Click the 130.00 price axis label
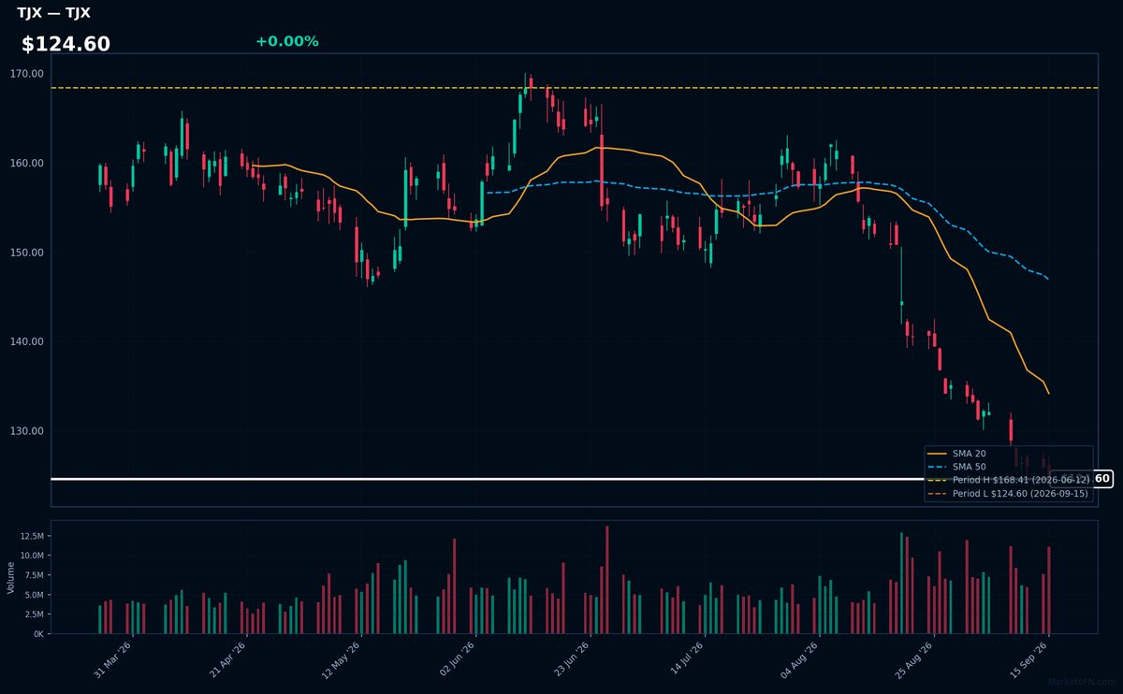Viewport: 1123px width, 694px height. click(x=27, y=431)
